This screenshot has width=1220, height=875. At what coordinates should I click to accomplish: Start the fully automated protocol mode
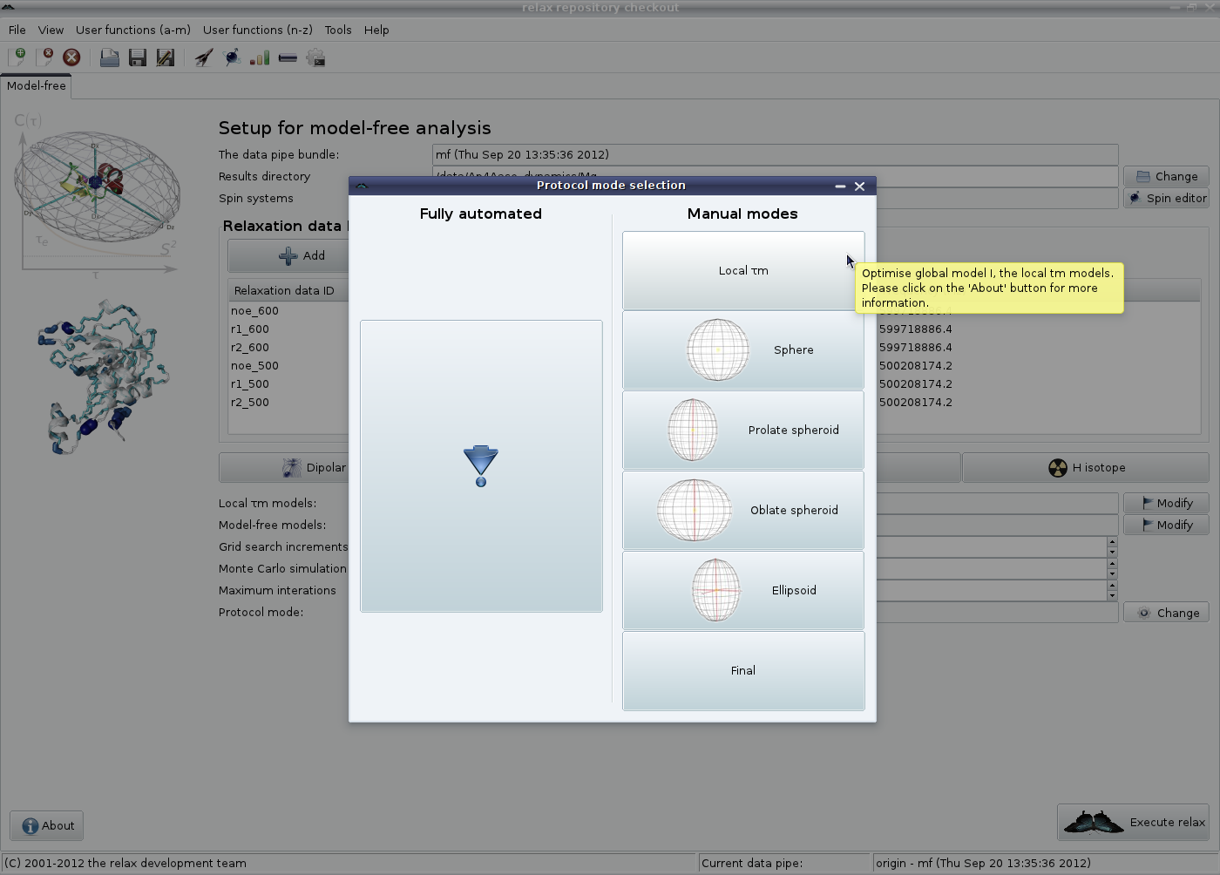tap(481, 465)
